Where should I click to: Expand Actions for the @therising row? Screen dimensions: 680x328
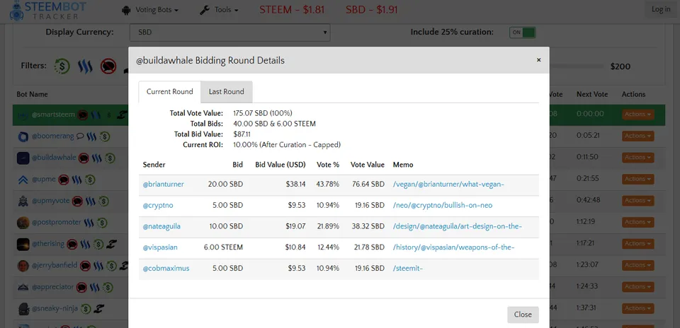(638, 244)
